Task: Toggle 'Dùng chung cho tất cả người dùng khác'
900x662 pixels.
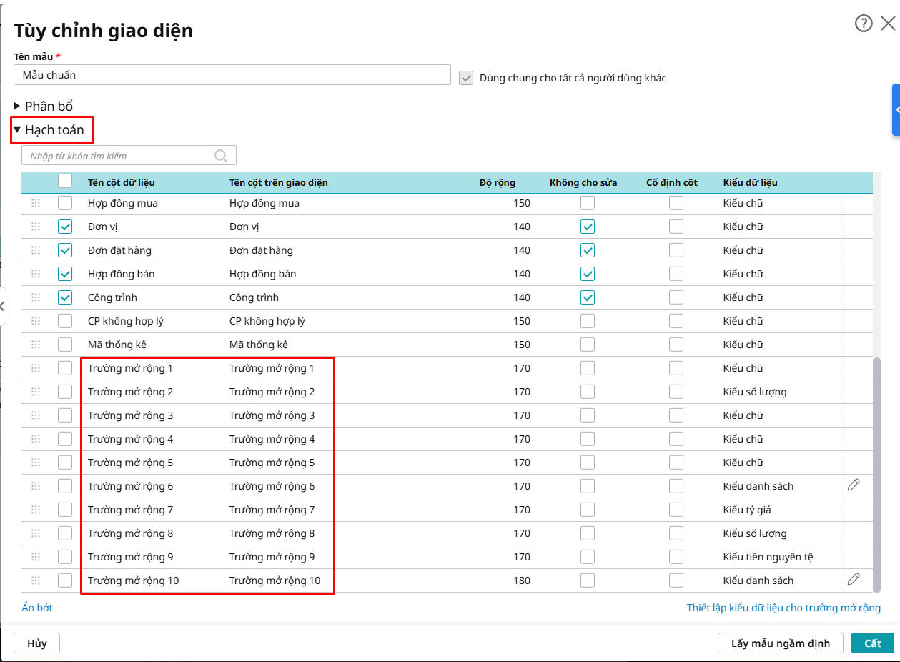Action: [466, 78]
